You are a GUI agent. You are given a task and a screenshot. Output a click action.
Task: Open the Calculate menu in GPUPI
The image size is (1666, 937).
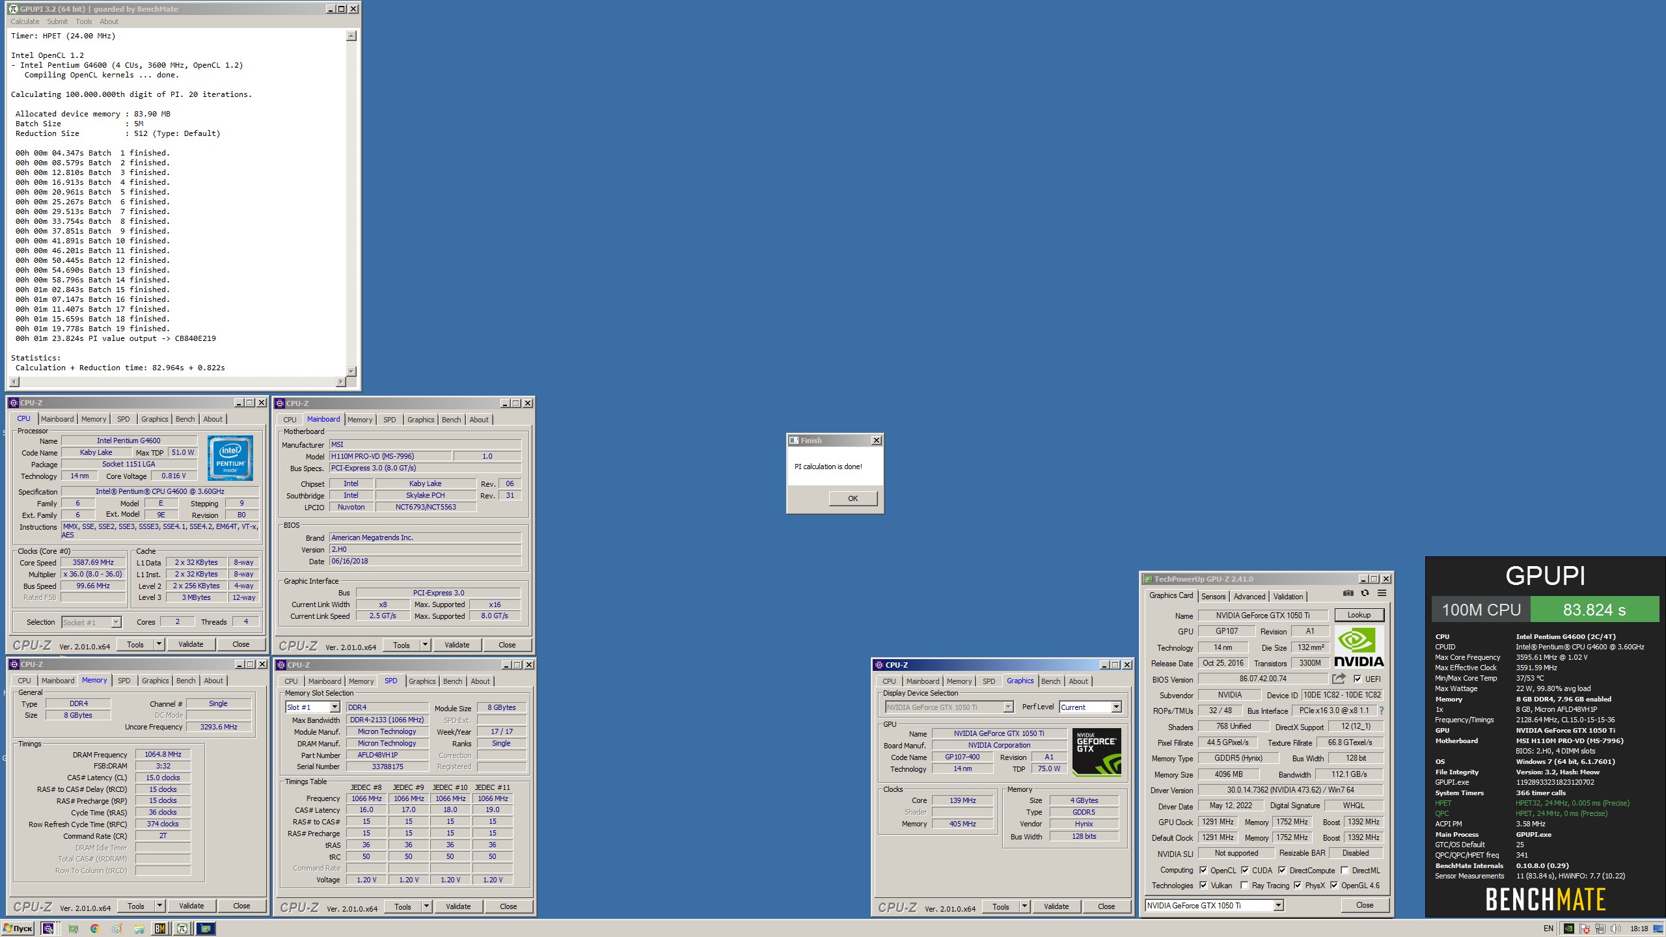click(25, 21)
